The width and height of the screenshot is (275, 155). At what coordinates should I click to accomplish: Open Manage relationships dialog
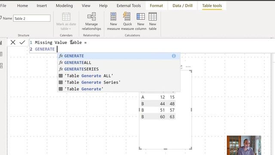point(92,21)
